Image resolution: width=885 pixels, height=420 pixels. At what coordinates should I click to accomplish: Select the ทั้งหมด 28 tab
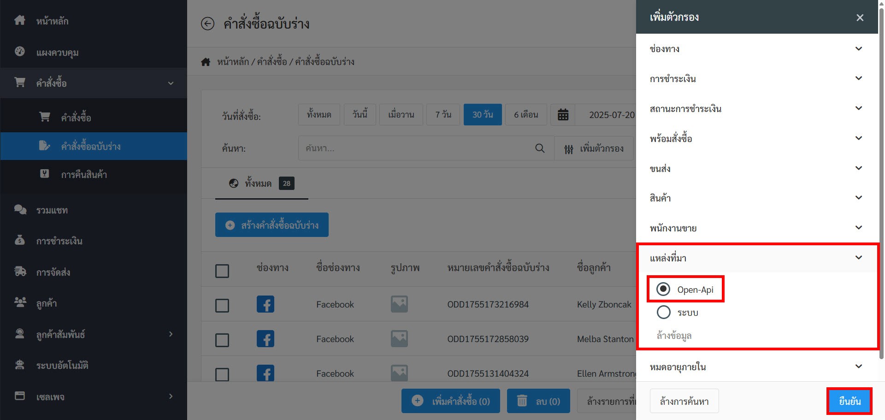[261, 183]
